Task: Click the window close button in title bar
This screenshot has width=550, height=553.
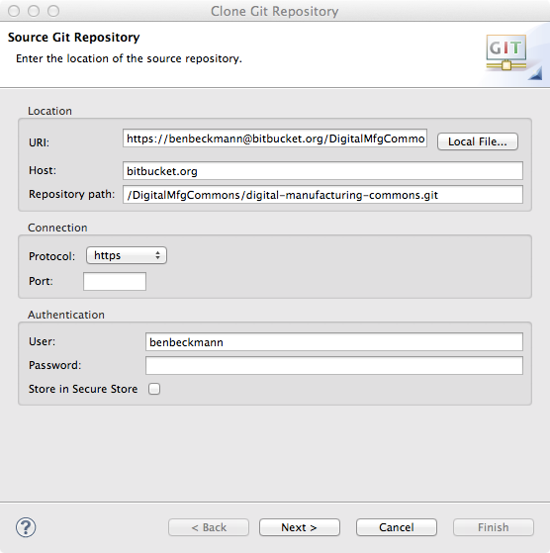Action: click(x=14, y=11)
